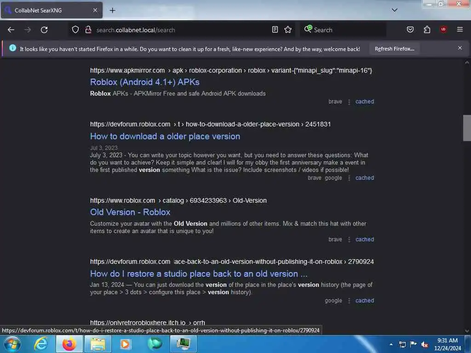Expand options dots on apkmirror result
This screenshot has width=471, height=353.
pos(349,102)
